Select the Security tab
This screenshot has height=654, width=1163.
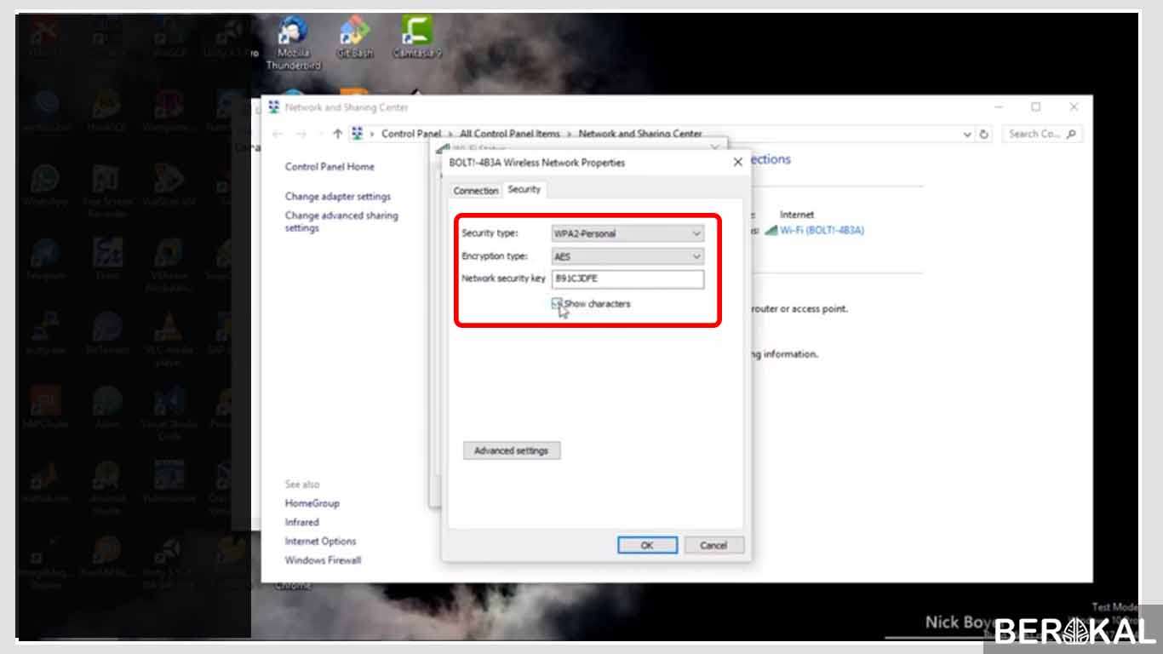pos(524,190)
